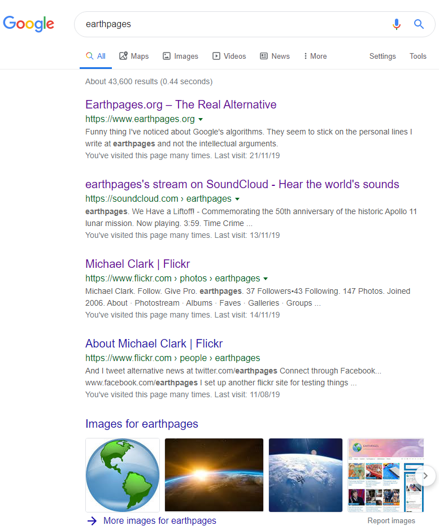The height and width of the screenshot is (530, 439).
Task: Open search Tools
Action: [x=418, y=56]
